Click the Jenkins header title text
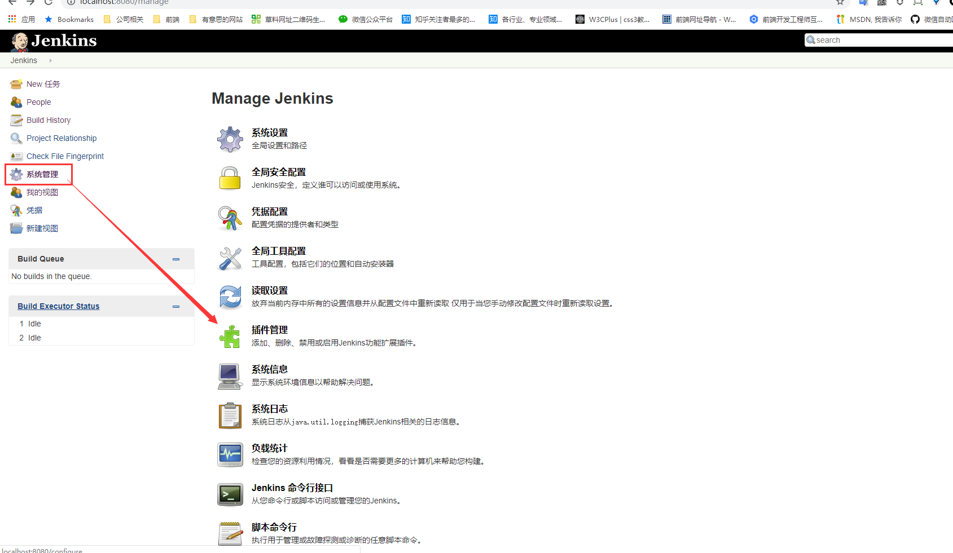953x553 pixels. click(64, 41)
